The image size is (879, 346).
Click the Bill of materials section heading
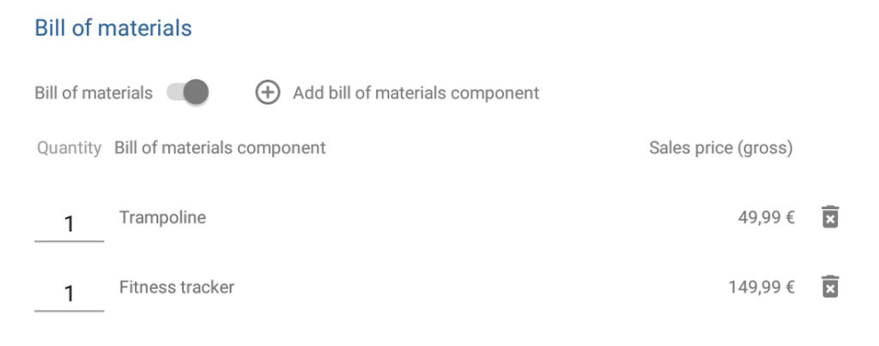[112, 27]
